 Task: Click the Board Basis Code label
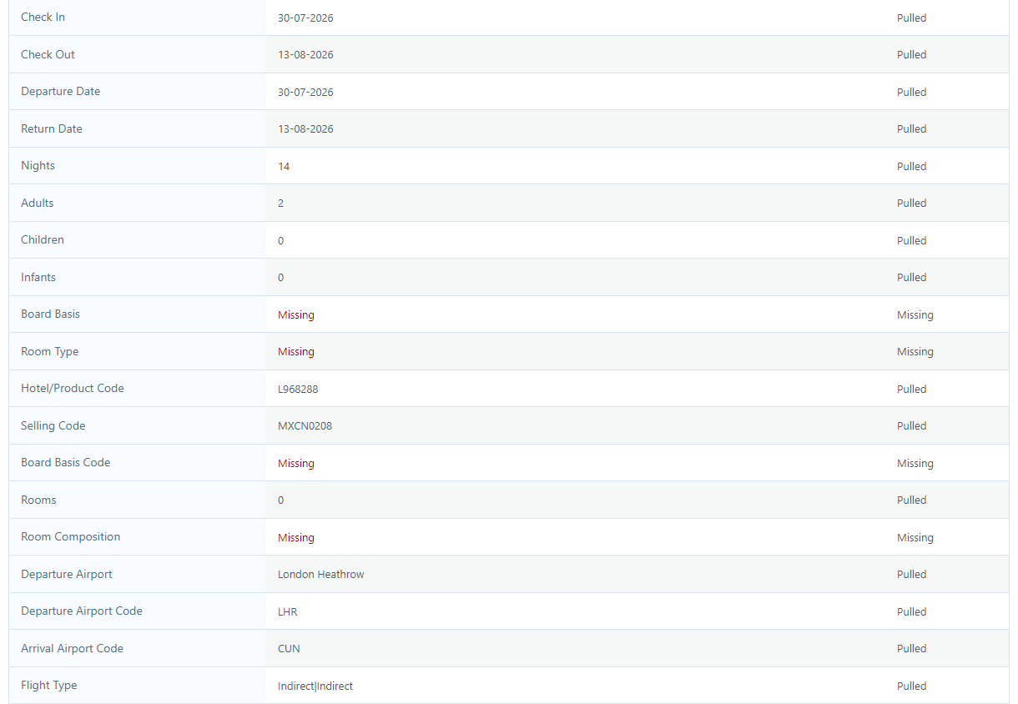tap(65, 463)
